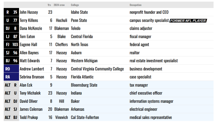This screenshot has width=215, height=122.
Task: Click the name Terry Killens
Action: pos(29,20)
